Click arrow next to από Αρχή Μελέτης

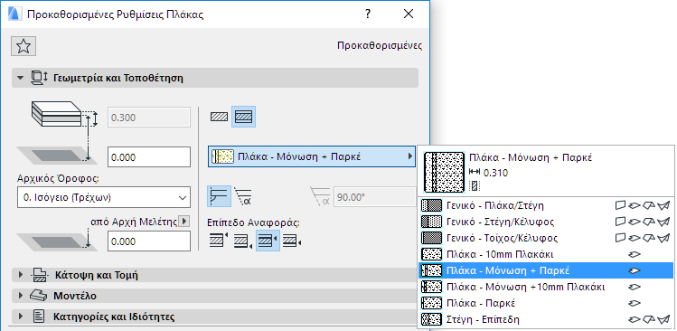click(183, 222)
